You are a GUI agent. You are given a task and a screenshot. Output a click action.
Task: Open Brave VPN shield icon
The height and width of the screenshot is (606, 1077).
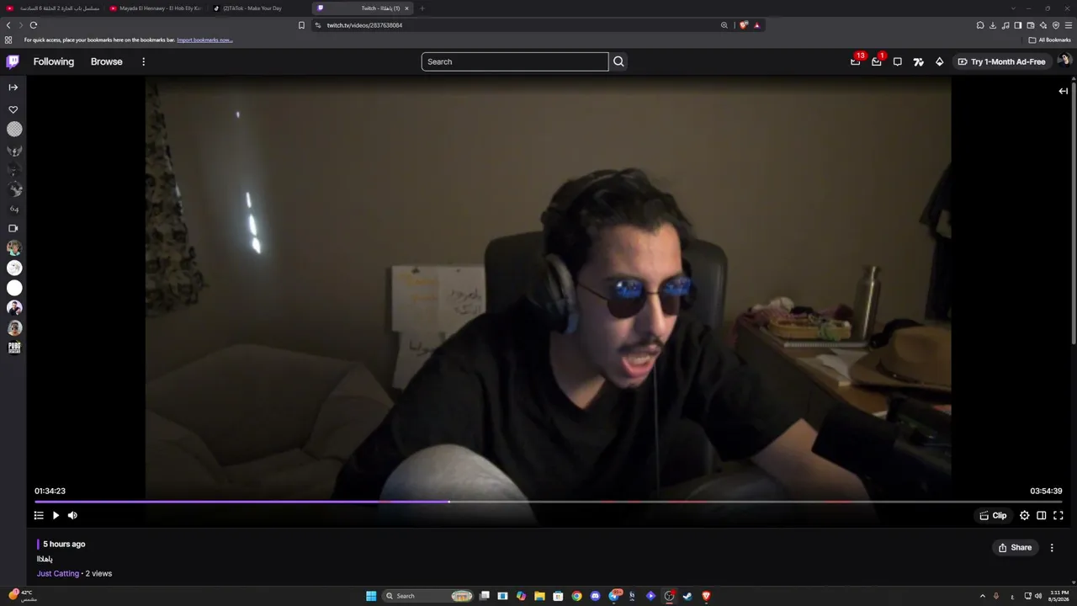tap(1056, 25)
